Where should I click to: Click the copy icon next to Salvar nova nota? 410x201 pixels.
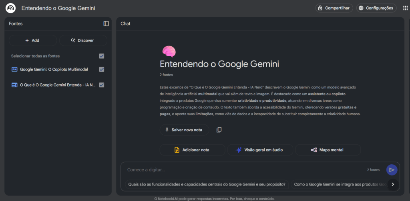pos(219,130)
